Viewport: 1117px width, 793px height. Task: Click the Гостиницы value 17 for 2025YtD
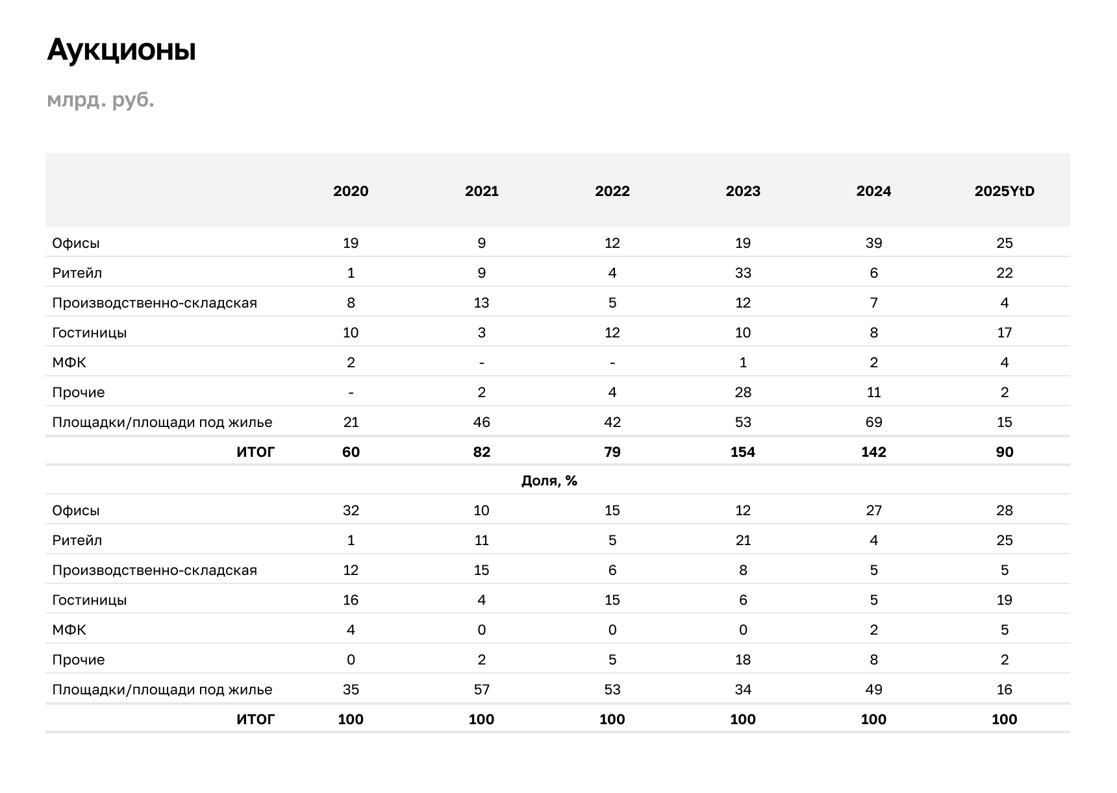(x=1004, y=333)
